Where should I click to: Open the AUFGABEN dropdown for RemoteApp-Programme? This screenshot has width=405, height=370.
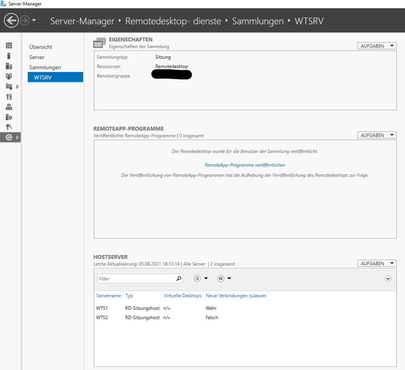tap(376, 135)
